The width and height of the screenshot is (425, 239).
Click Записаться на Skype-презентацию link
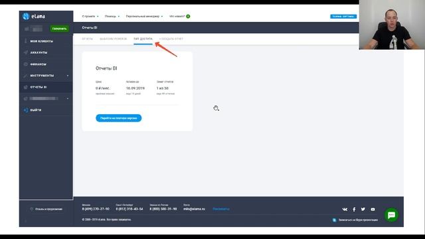pos(358,220)
